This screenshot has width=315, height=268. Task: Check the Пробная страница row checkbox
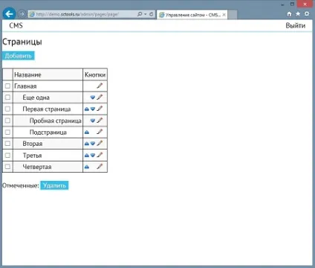(x=7, y=121)
